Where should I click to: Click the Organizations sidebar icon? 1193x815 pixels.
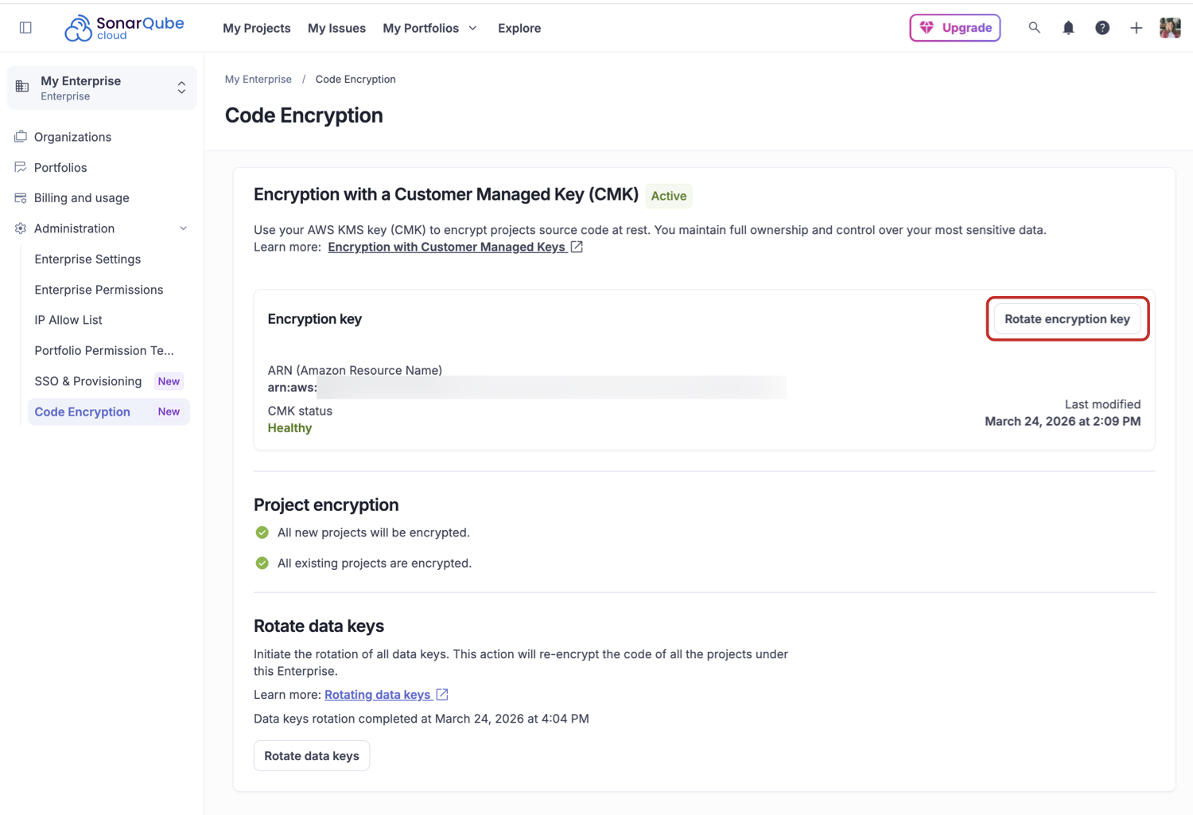(x=21, y=137)
